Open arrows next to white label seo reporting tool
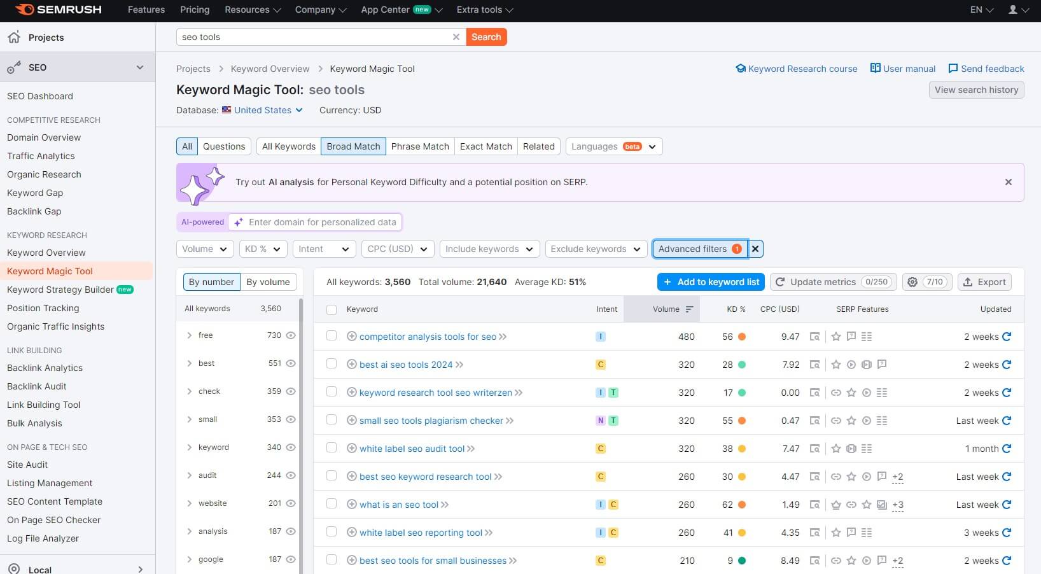This screenshot has width=1041, height=574. point(489,533)
